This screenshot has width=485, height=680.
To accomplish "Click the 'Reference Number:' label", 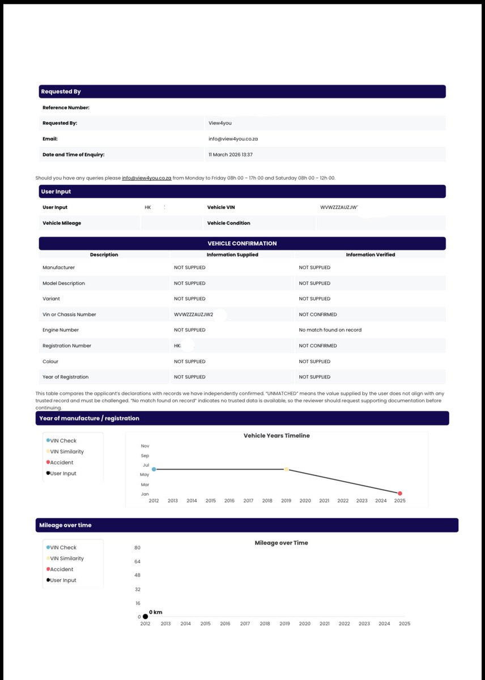I will tap(66, 108).
